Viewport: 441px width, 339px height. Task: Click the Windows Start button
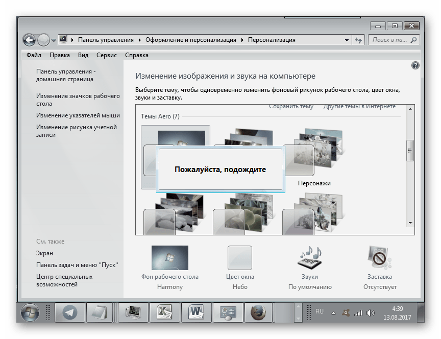coord(30,312)
